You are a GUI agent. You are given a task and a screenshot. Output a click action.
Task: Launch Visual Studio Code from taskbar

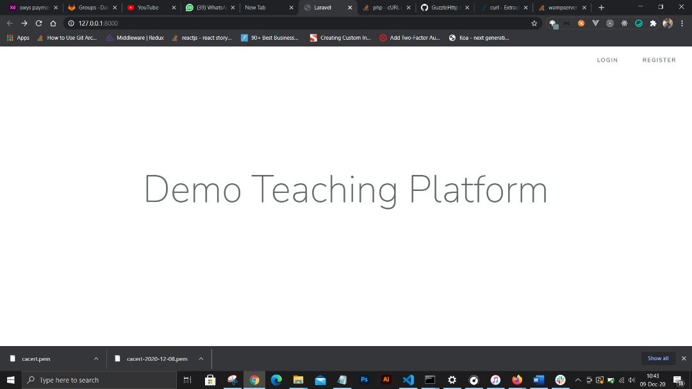point(408,380)
